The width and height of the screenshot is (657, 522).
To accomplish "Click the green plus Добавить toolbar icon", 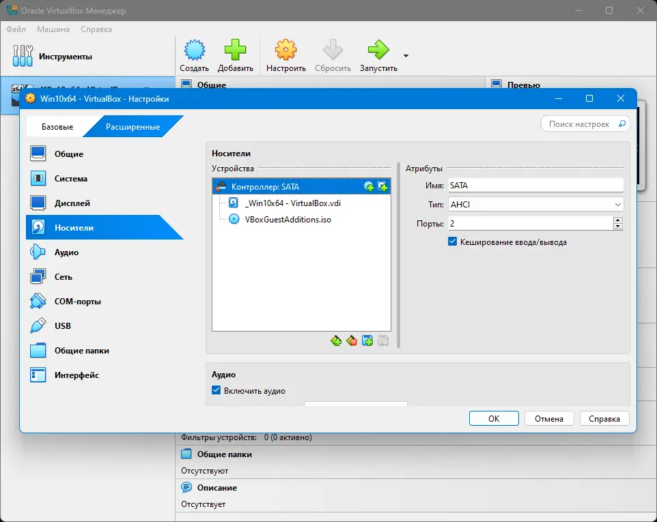I will tap(235, 50).
